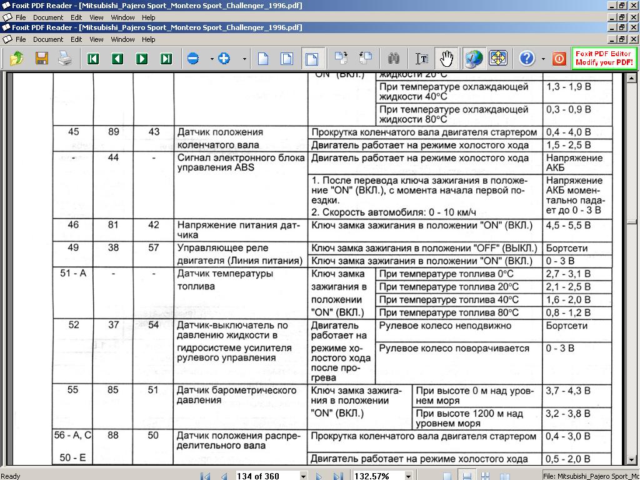640x480 pixels.
Task: Toggle Fit Width page view button
Action: [x=311, y=59]
